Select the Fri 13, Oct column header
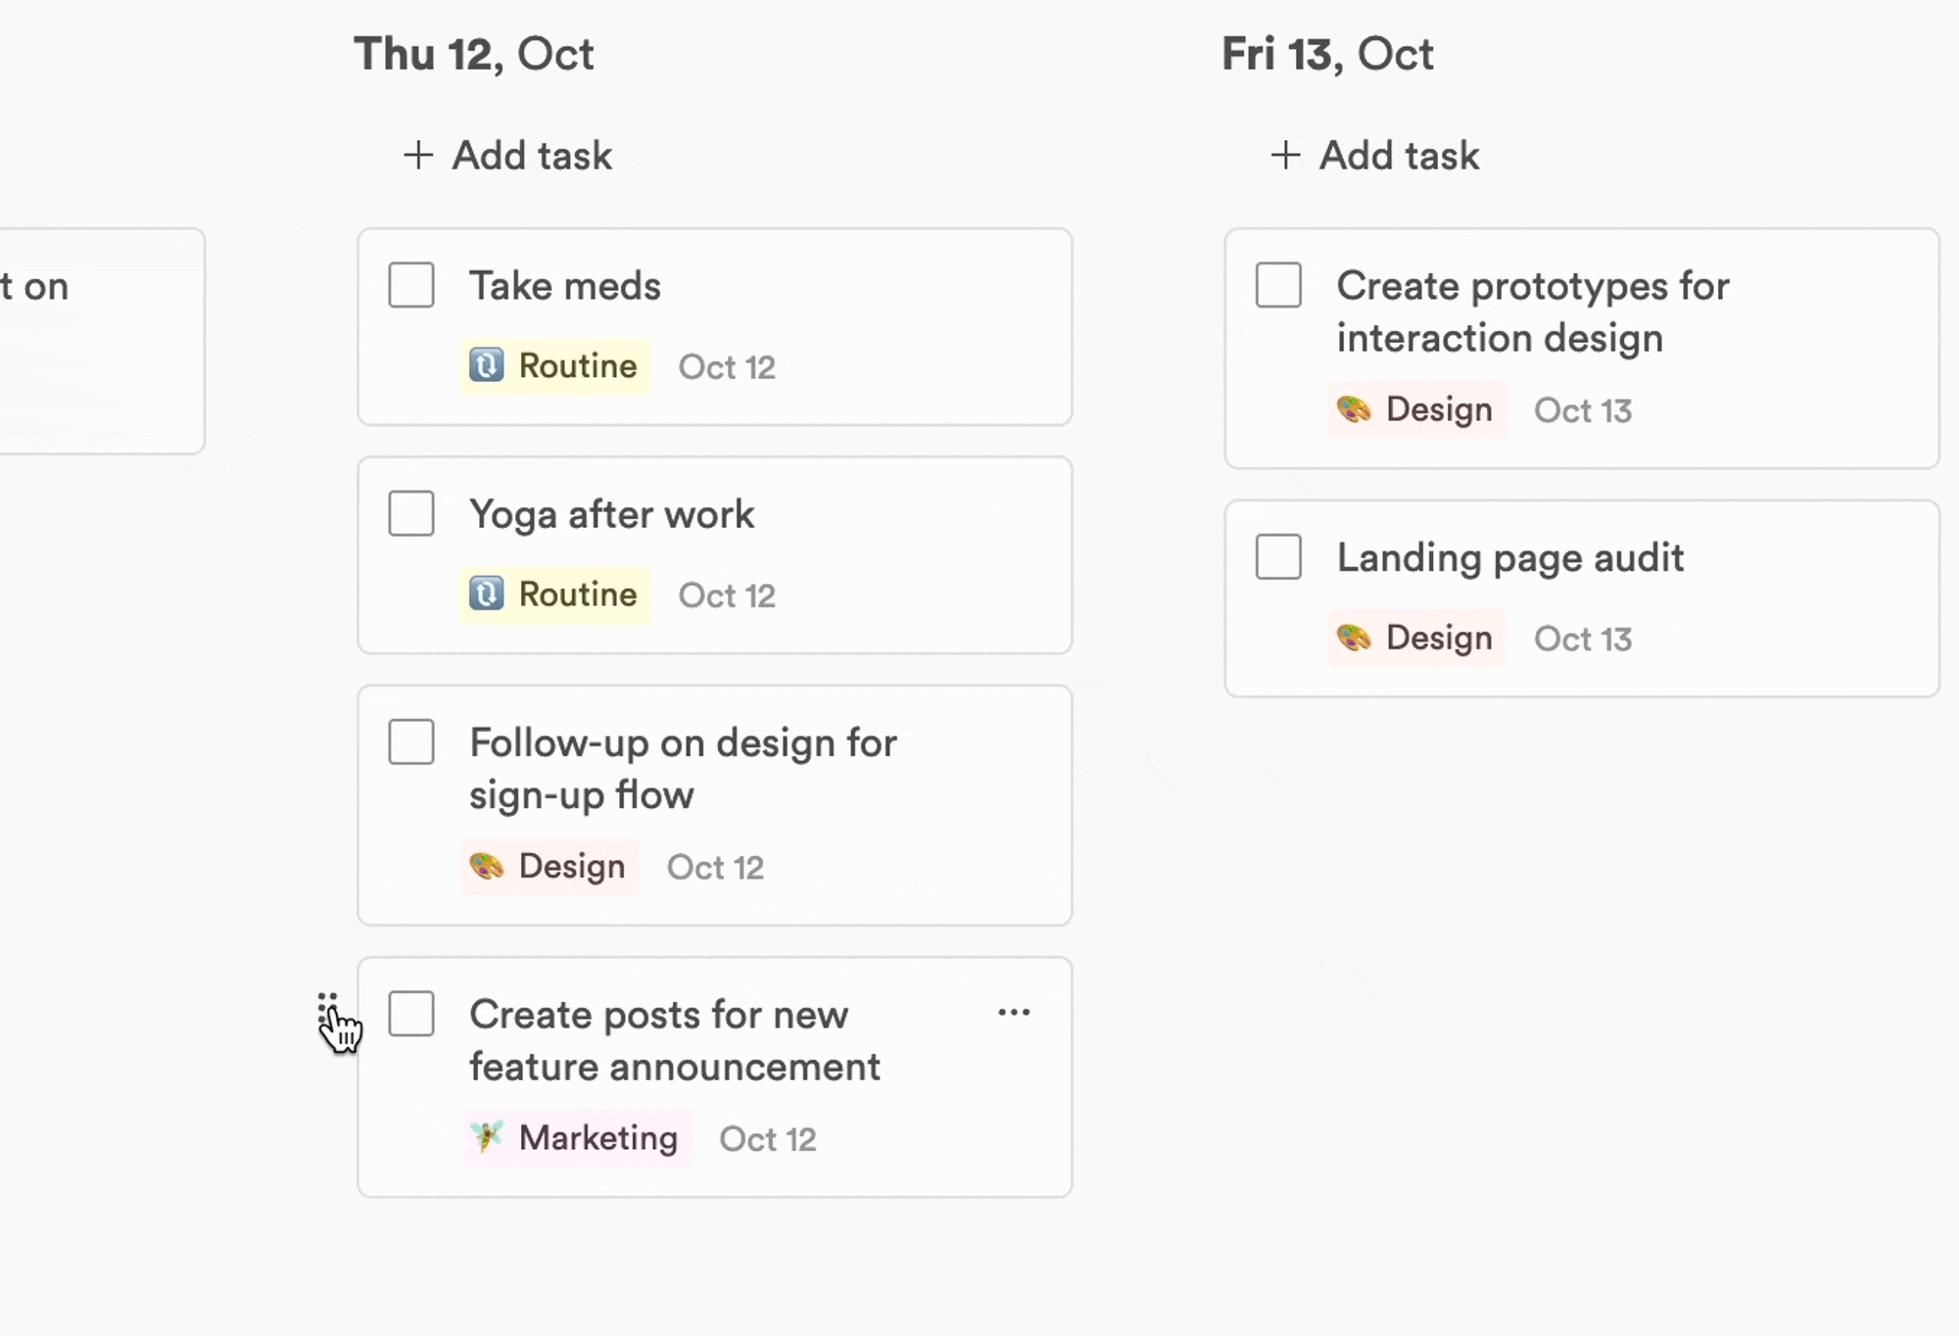The image size is (1959, 1336). [x=1327, y=54]
